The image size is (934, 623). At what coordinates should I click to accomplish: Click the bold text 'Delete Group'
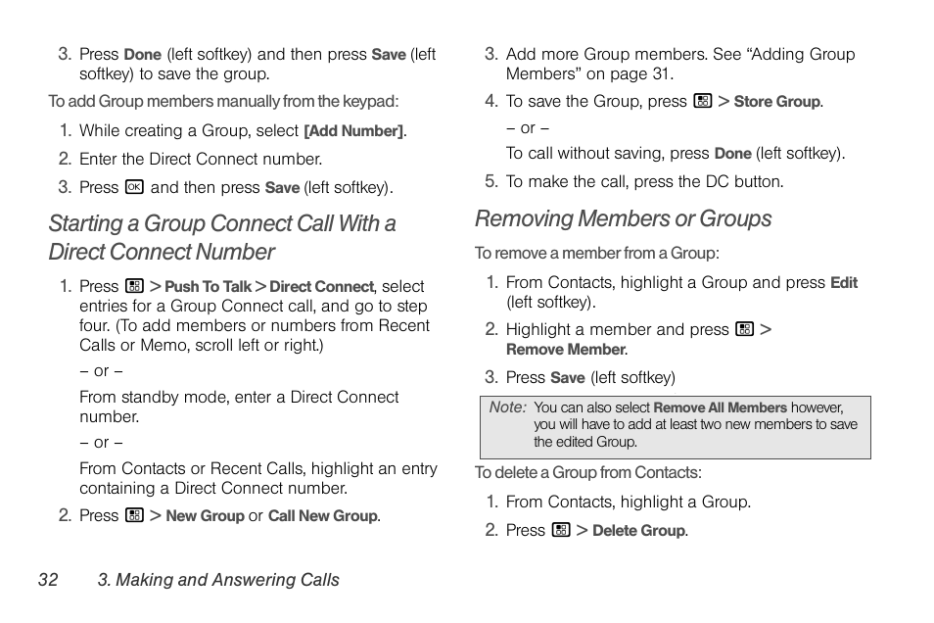[638, 531]
